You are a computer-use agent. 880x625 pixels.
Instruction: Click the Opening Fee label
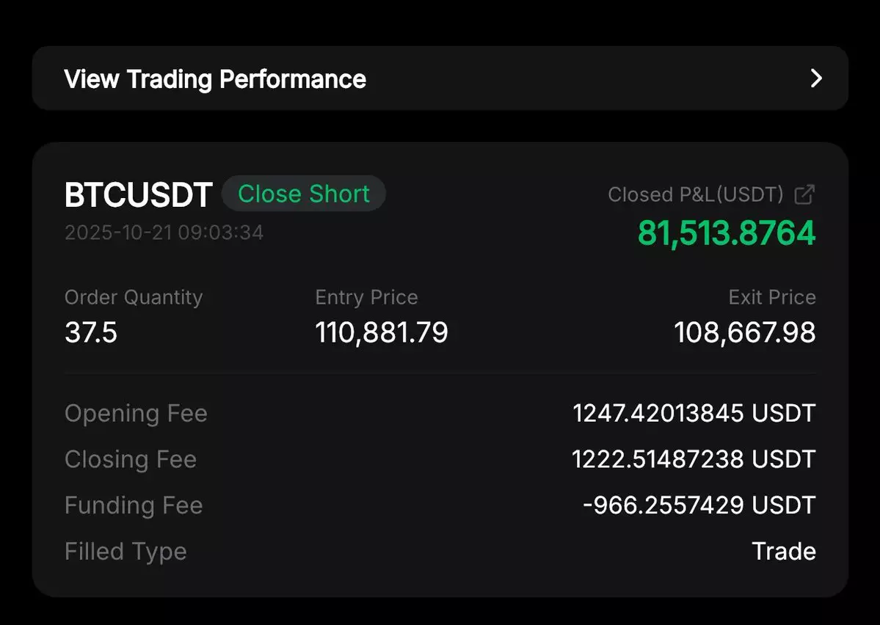(136, 413)
